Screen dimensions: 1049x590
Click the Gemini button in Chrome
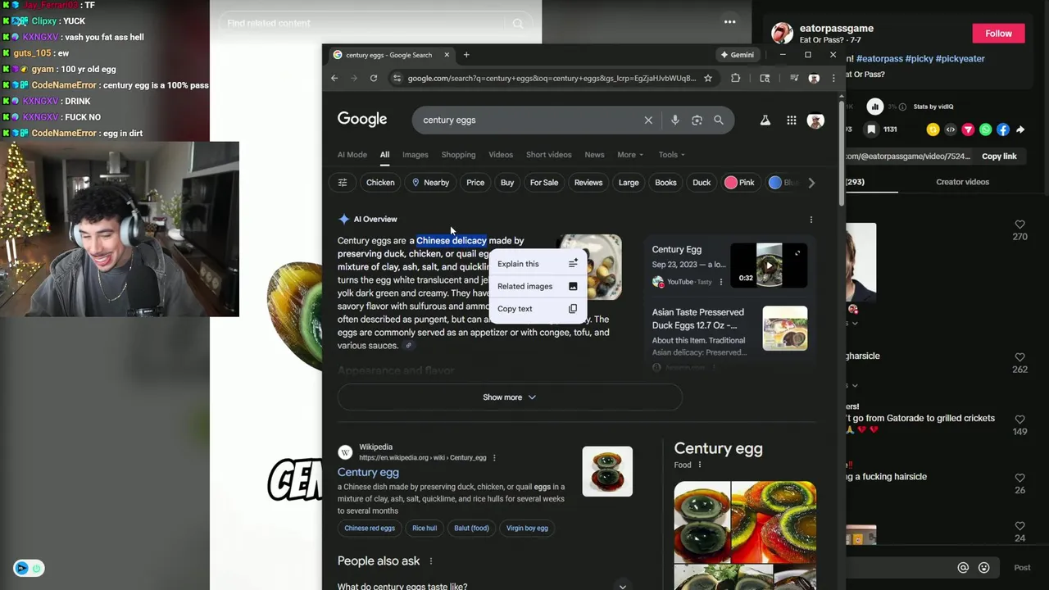tap(737, 55)
